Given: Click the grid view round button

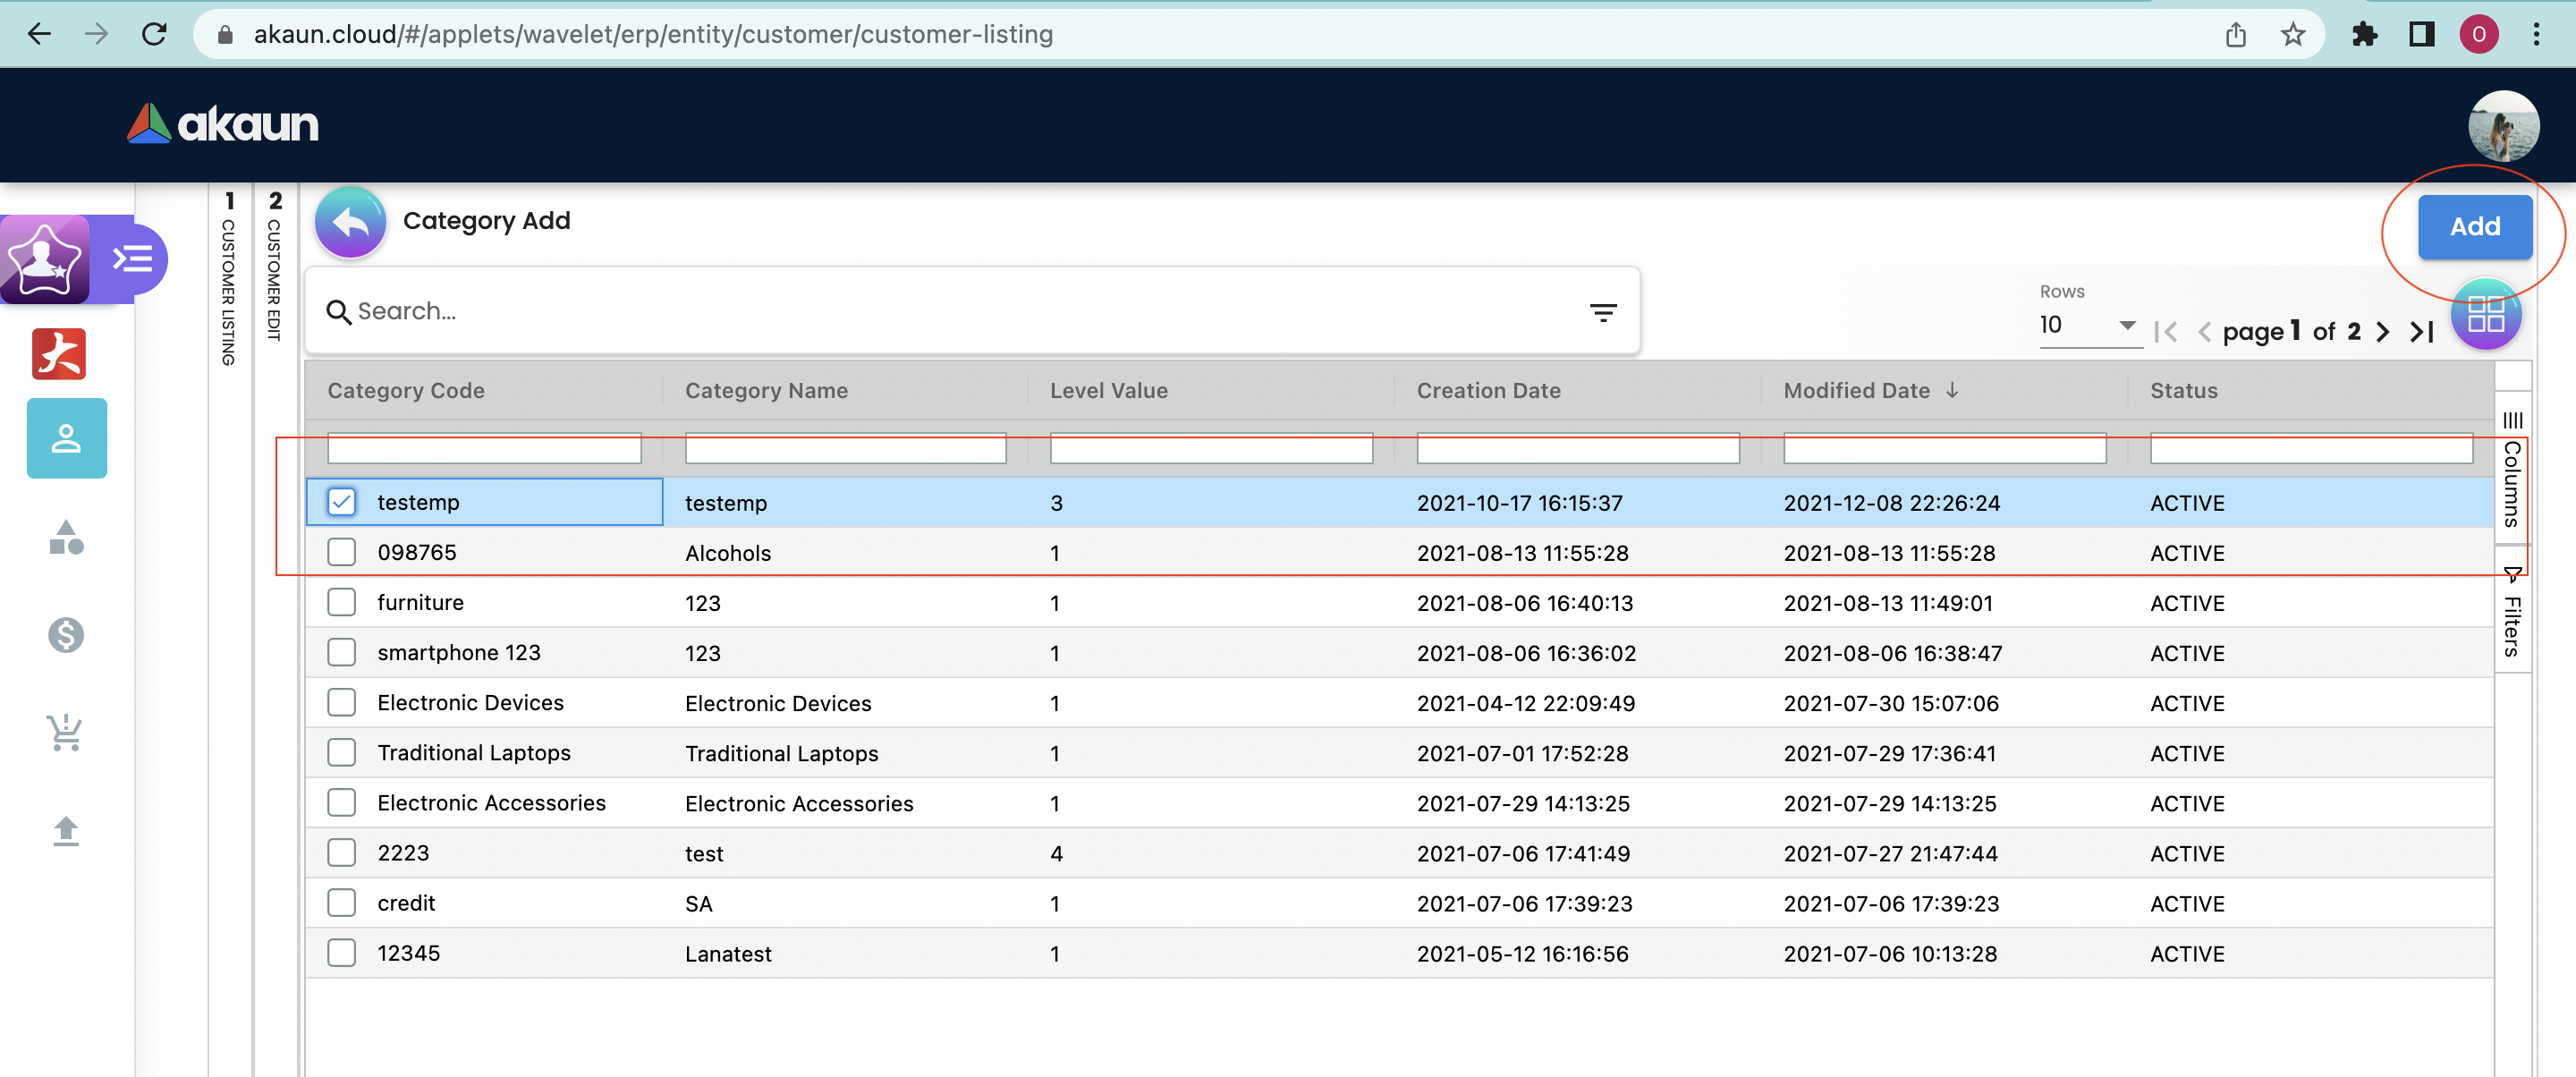Looking at the screenshot, I should 2485,316.
